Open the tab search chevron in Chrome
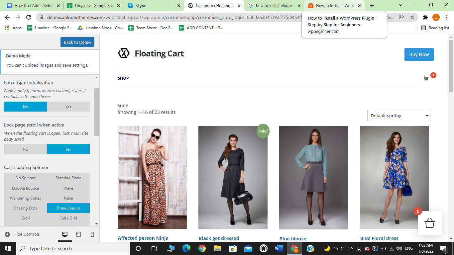Image resolution: width=454 pixels, height=255 pixels. pyautogui.click(x=400, y=5)
